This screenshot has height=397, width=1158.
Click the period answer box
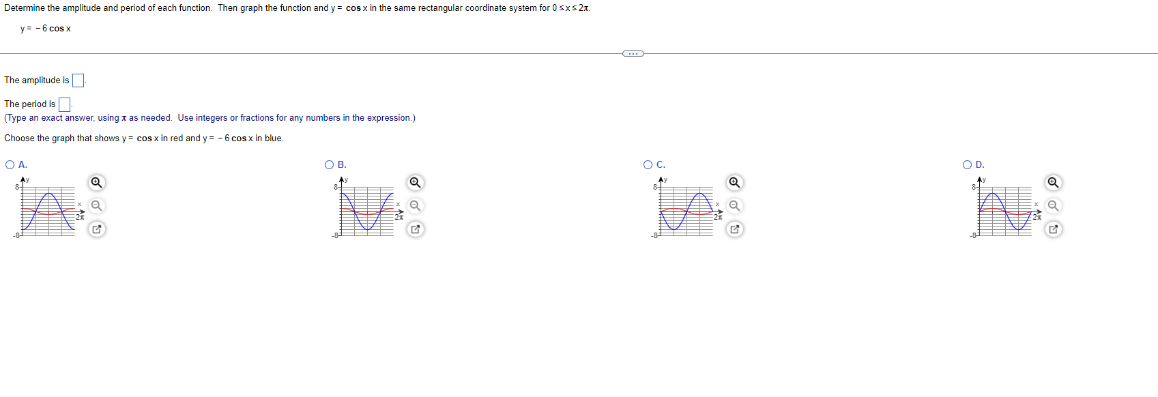pos(65,104)
